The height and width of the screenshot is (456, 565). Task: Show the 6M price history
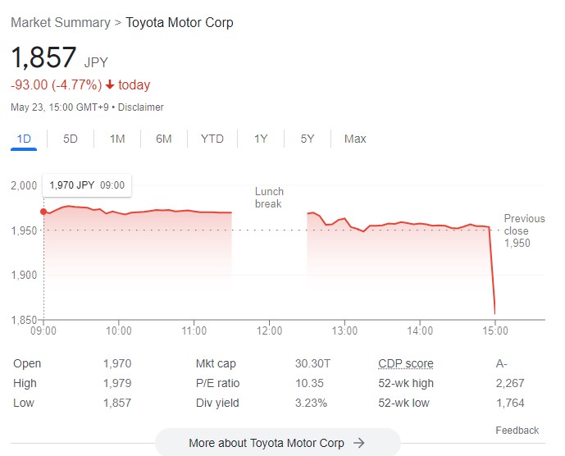click(x=164, y=139)
